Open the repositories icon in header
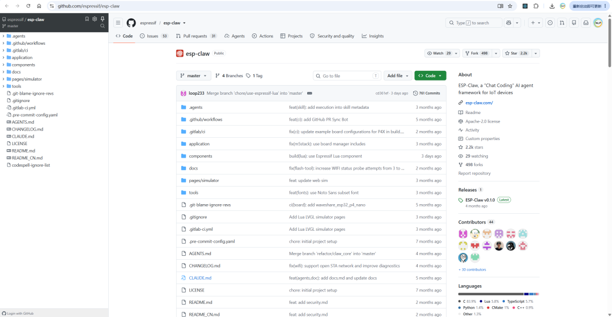The image size is (612, 317). pyautogui.click(x=573, y=23)
